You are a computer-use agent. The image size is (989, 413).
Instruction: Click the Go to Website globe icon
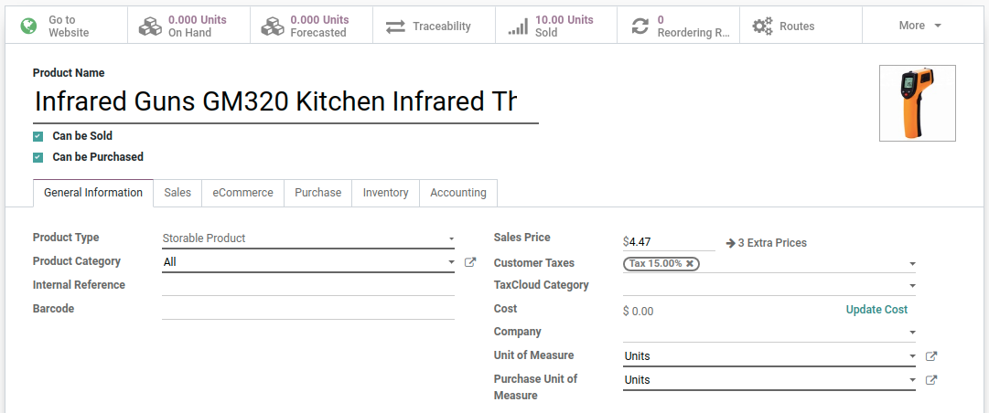pyautogui.click(x=28, y=26)
